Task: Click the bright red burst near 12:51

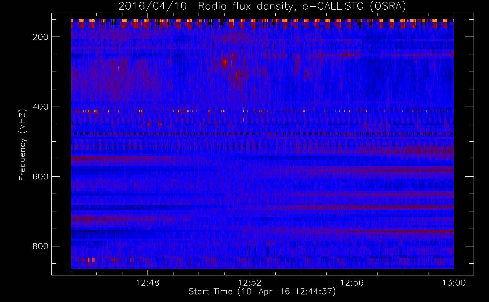Action: coord(224,63)
